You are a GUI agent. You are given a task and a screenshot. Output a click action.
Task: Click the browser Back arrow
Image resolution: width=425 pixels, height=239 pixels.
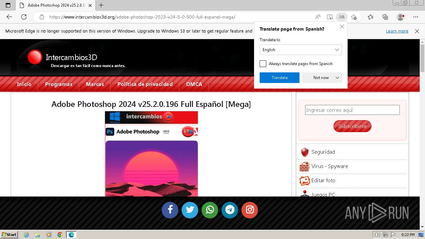click(9, 17)
